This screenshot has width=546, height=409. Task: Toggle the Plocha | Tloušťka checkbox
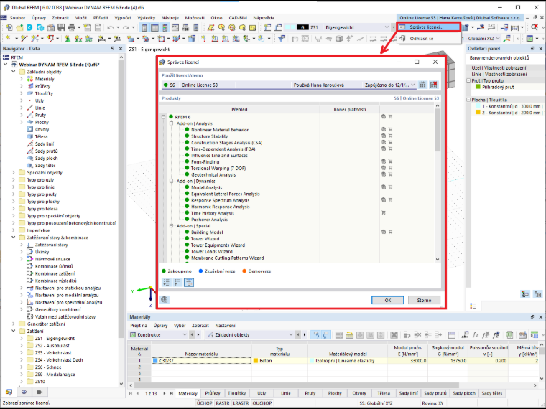point(468,100)
